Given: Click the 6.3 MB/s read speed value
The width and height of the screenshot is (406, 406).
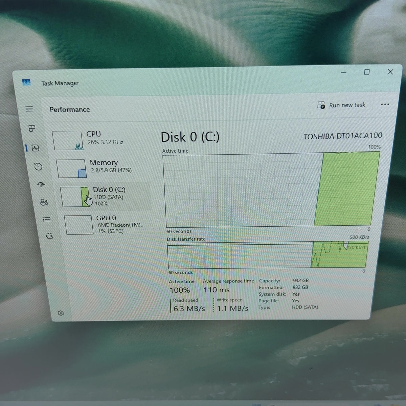Looking at the screenshot, I should tap(189, 309).
